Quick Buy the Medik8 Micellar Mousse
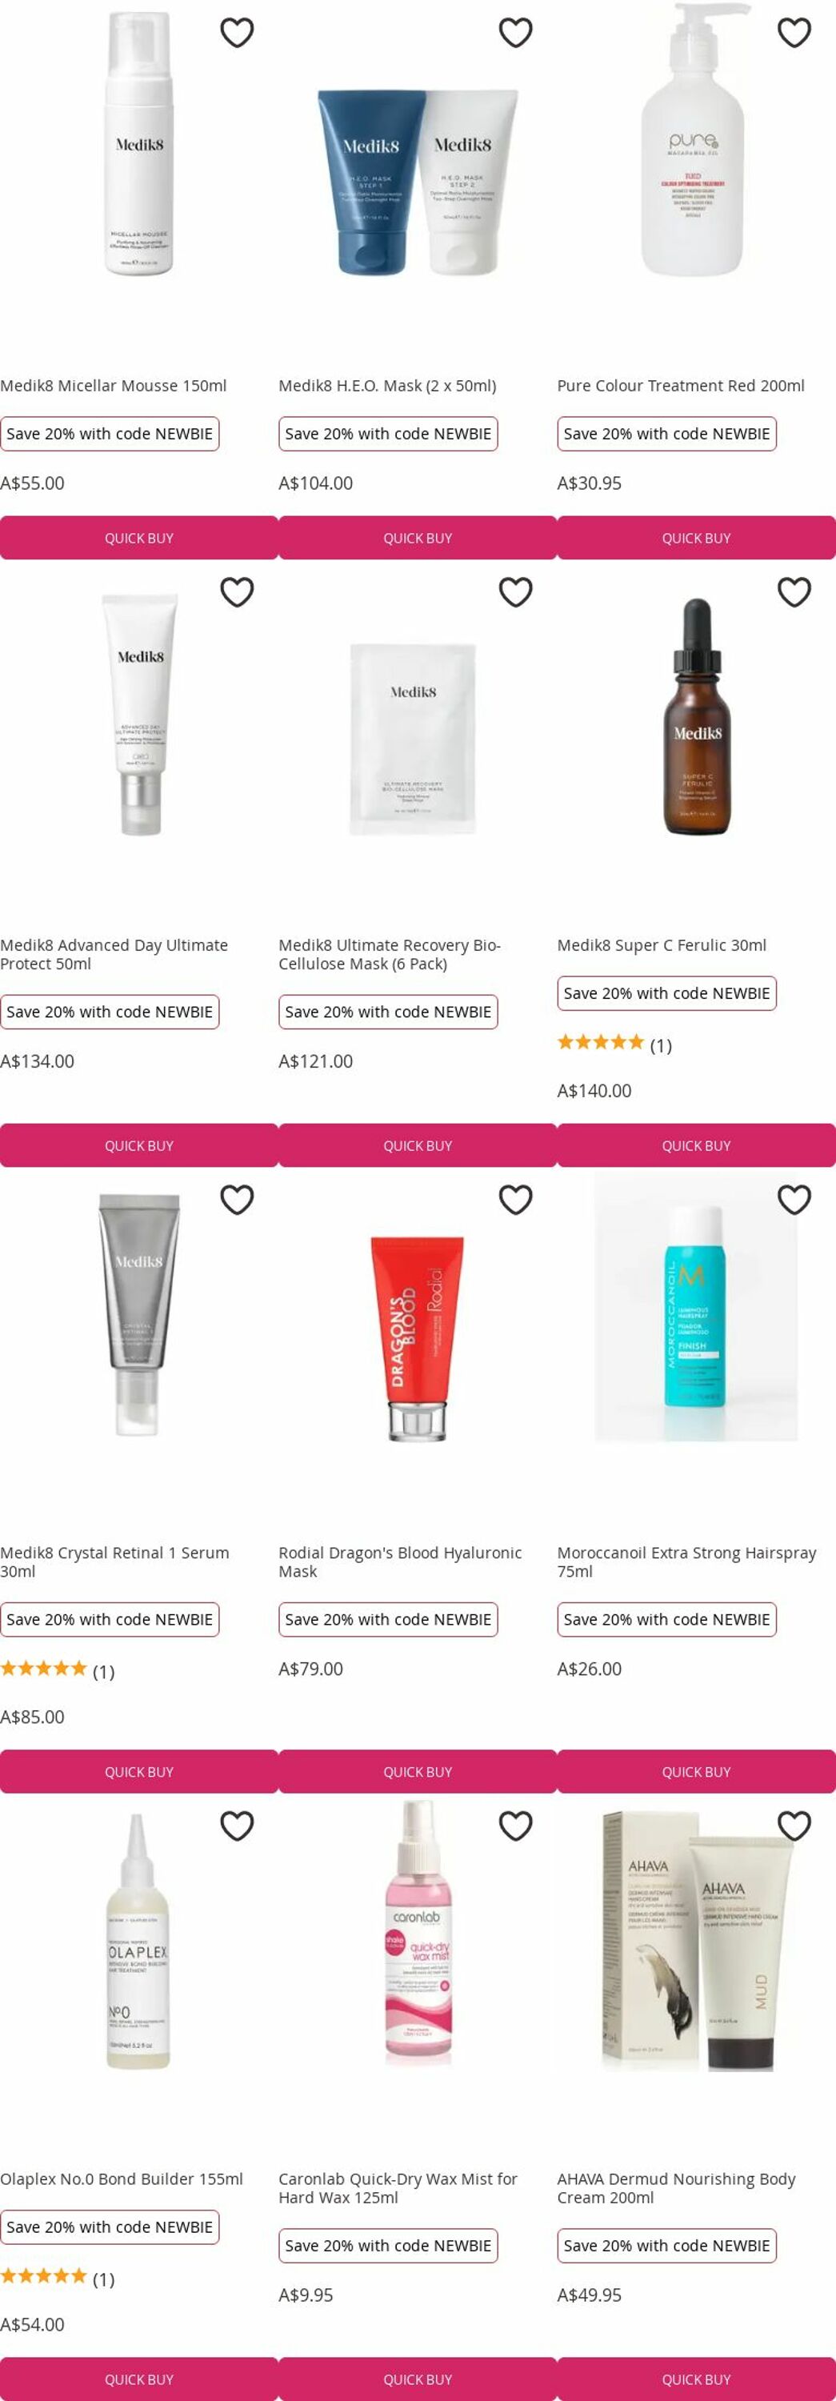The image size is (836, 2401). click(139, 538)
